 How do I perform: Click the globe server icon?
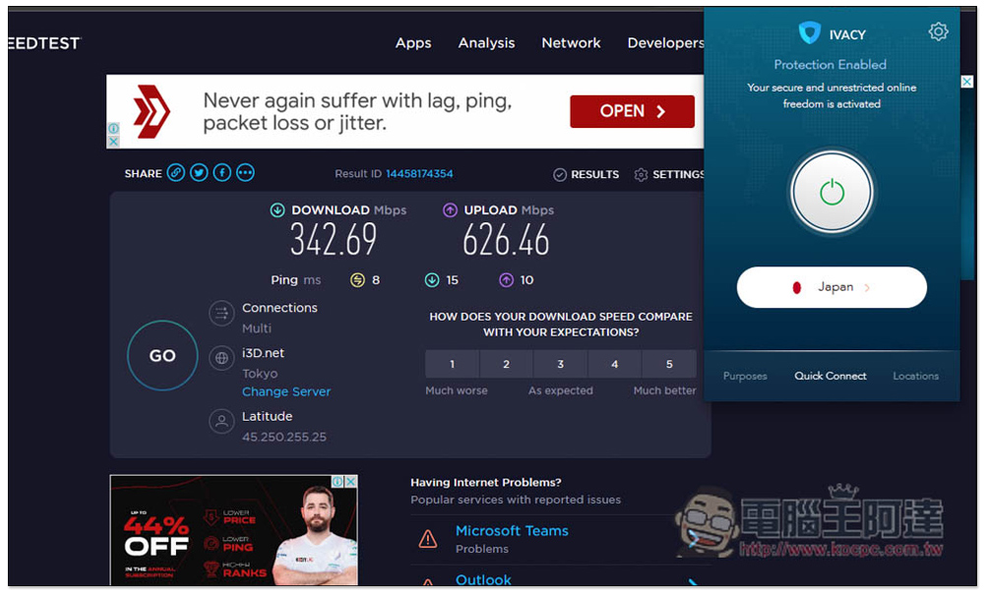pyautogui.click(x=221, y=359)
